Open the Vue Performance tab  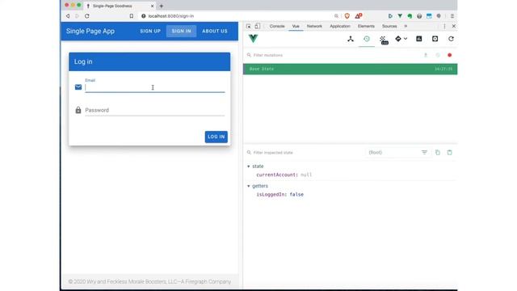pyautogui.click(x=418, y=39)
